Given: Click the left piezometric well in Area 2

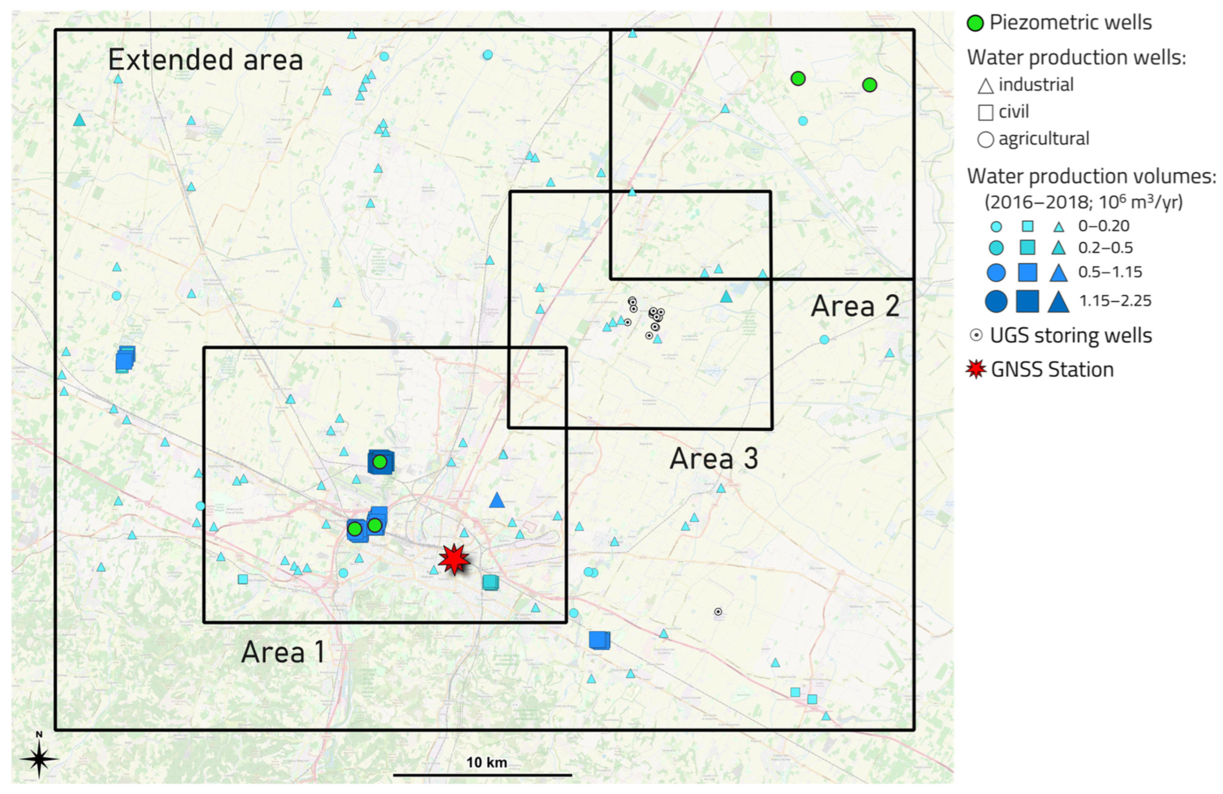Looking at the screenshot, I should (x=797, y=78).
